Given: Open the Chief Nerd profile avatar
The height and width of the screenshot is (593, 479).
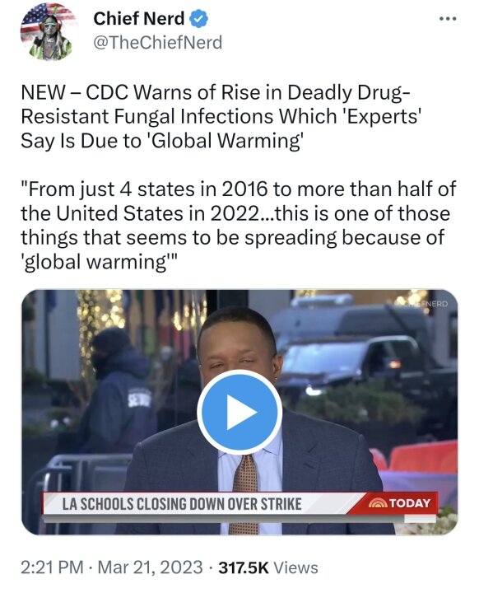Looking at the screenshot, I should (48, 31).
